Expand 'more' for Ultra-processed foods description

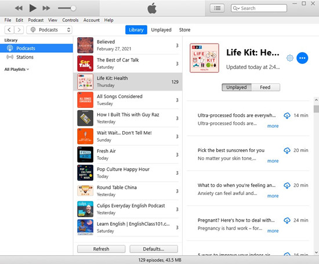click(273, 126)
